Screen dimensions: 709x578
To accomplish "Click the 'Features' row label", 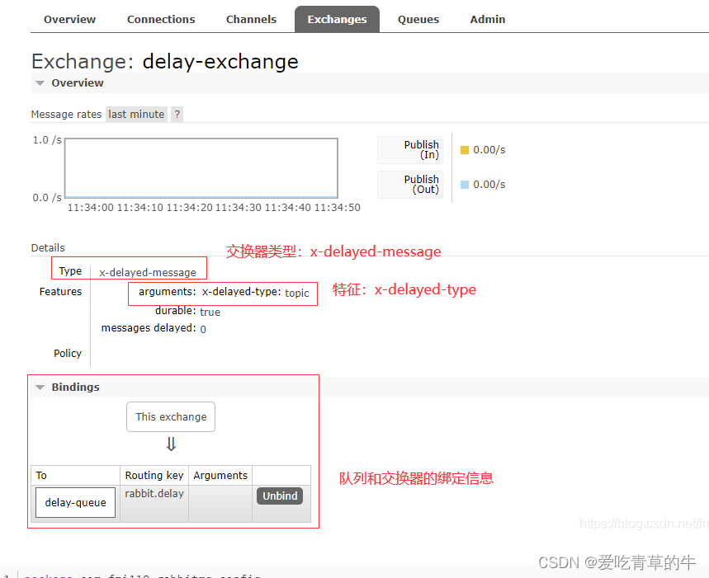I will (x=60, y=292).
